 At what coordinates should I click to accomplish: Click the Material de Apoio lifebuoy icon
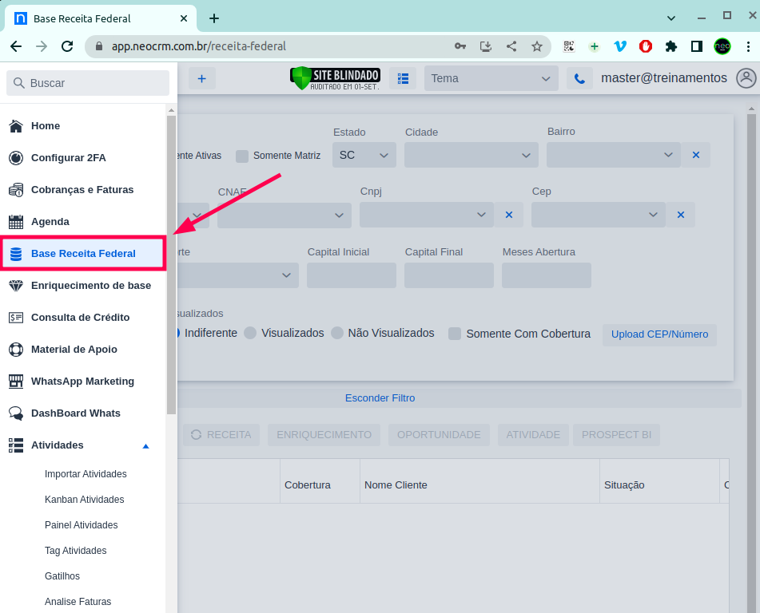pos(16,350)
